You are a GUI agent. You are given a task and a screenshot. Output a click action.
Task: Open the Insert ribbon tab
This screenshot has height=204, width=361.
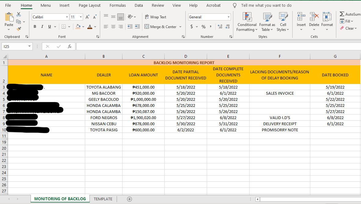pyautogui.click(x=64, y=5)
